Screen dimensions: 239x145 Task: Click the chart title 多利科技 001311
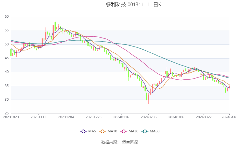[125, 4]
